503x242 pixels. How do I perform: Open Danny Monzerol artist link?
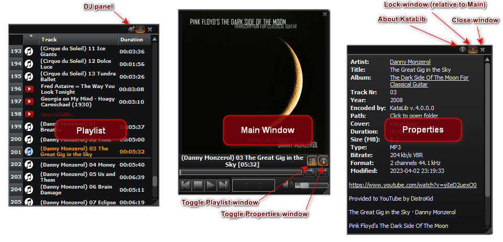point(410,62)
